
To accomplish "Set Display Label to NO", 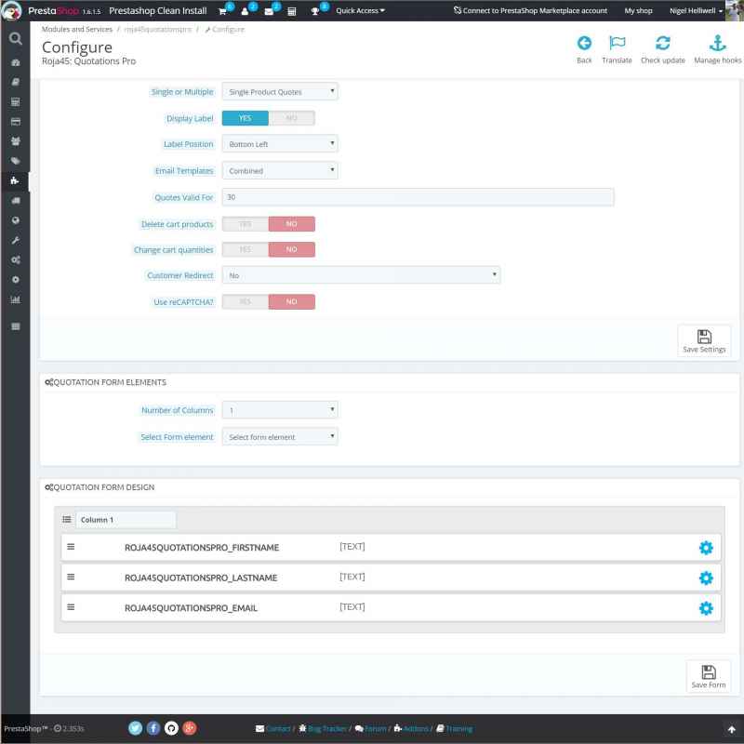I will 291,118.
